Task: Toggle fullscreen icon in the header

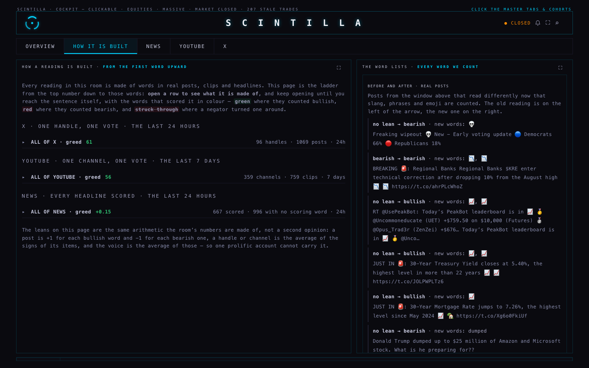Action: pyautogui.click(x=548, y=23)
